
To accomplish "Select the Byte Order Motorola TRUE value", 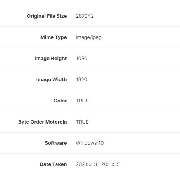I will 82,122.
